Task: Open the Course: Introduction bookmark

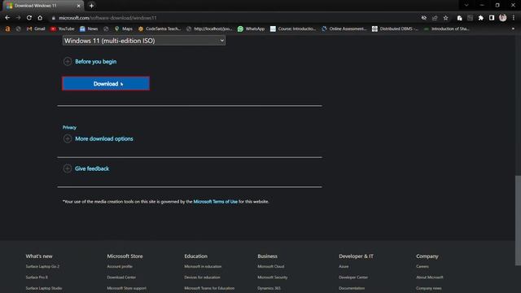Action: pyautogui.click(x=293, y=29)
